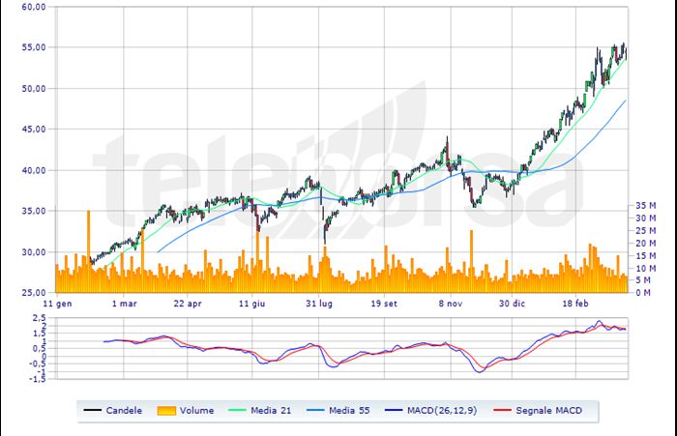Toggle the Candele series label

(x=126, y=410)
